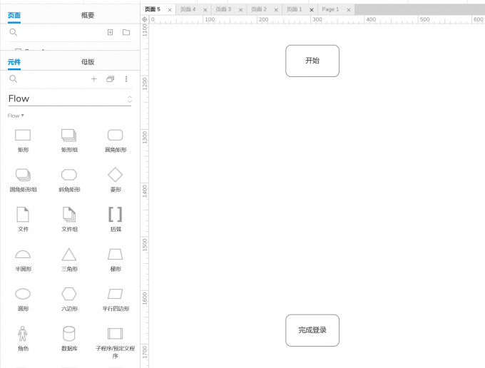Collapse the Flow section arrow

click(23, 116)
